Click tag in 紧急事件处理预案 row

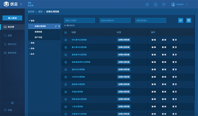124,55
